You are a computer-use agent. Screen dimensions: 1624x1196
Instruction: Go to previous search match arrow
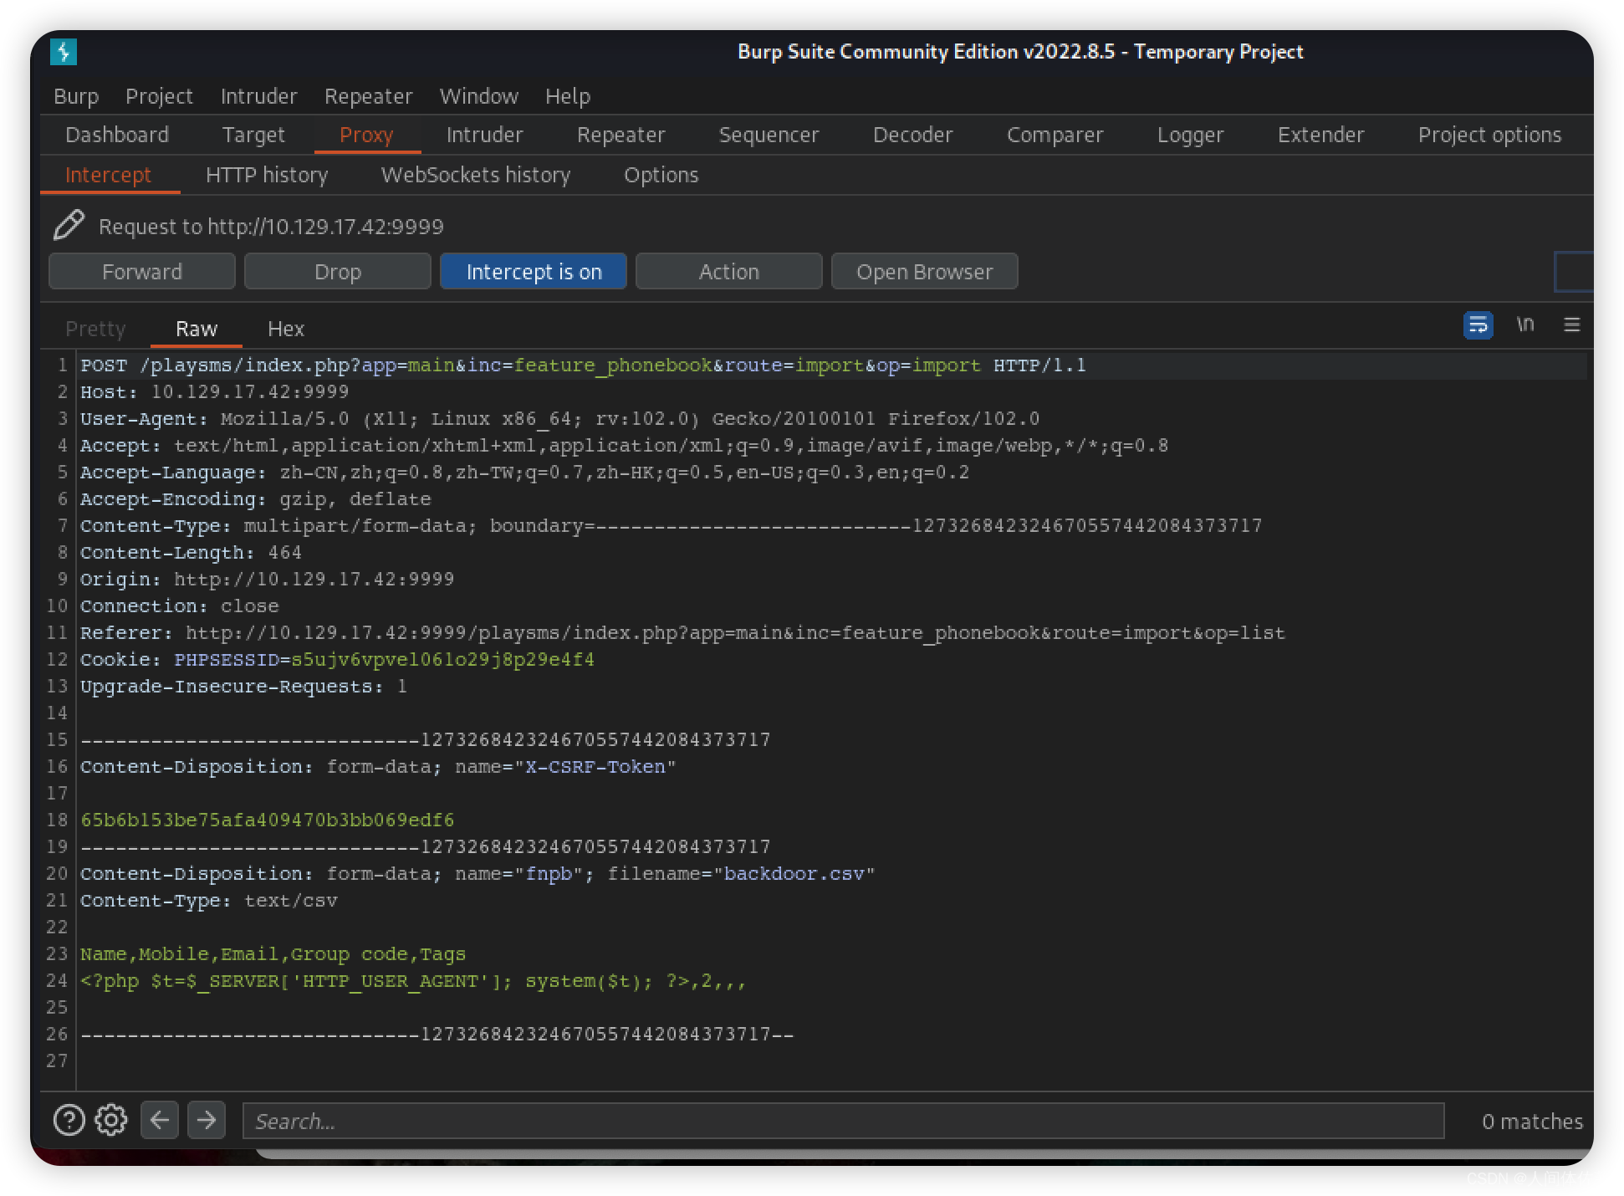[160, 1120]
